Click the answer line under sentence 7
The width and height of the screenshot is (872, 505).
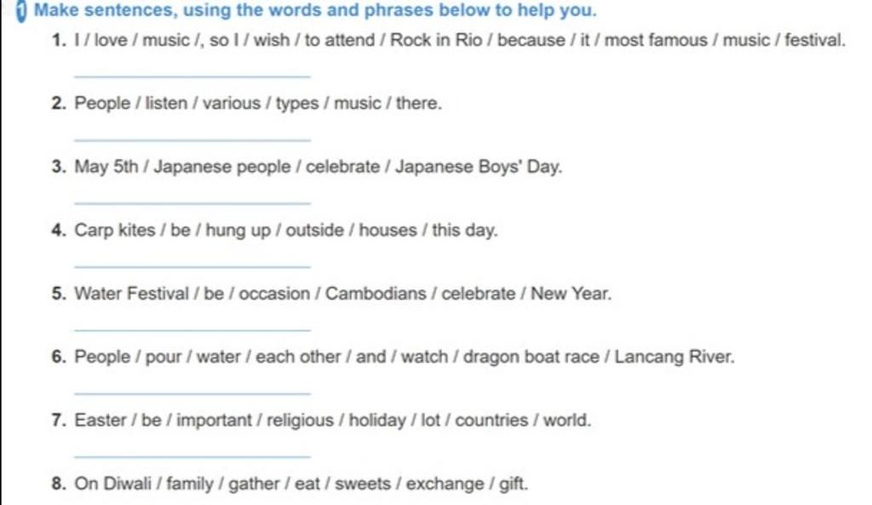coord(192,456)
